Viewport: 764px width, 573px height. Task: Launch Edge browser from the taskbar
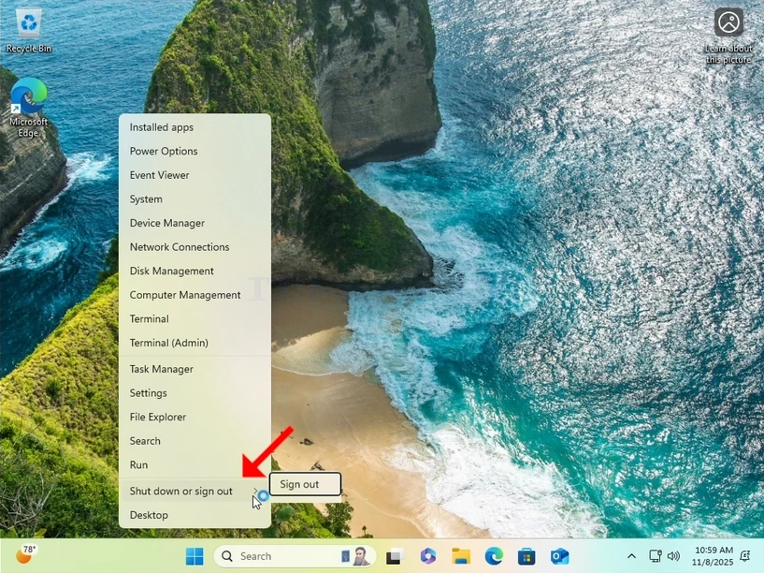coord(494,556)
